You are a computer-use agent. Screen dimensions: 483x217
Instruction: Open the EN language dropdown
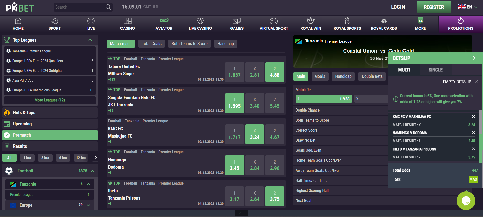coord(467,7)
